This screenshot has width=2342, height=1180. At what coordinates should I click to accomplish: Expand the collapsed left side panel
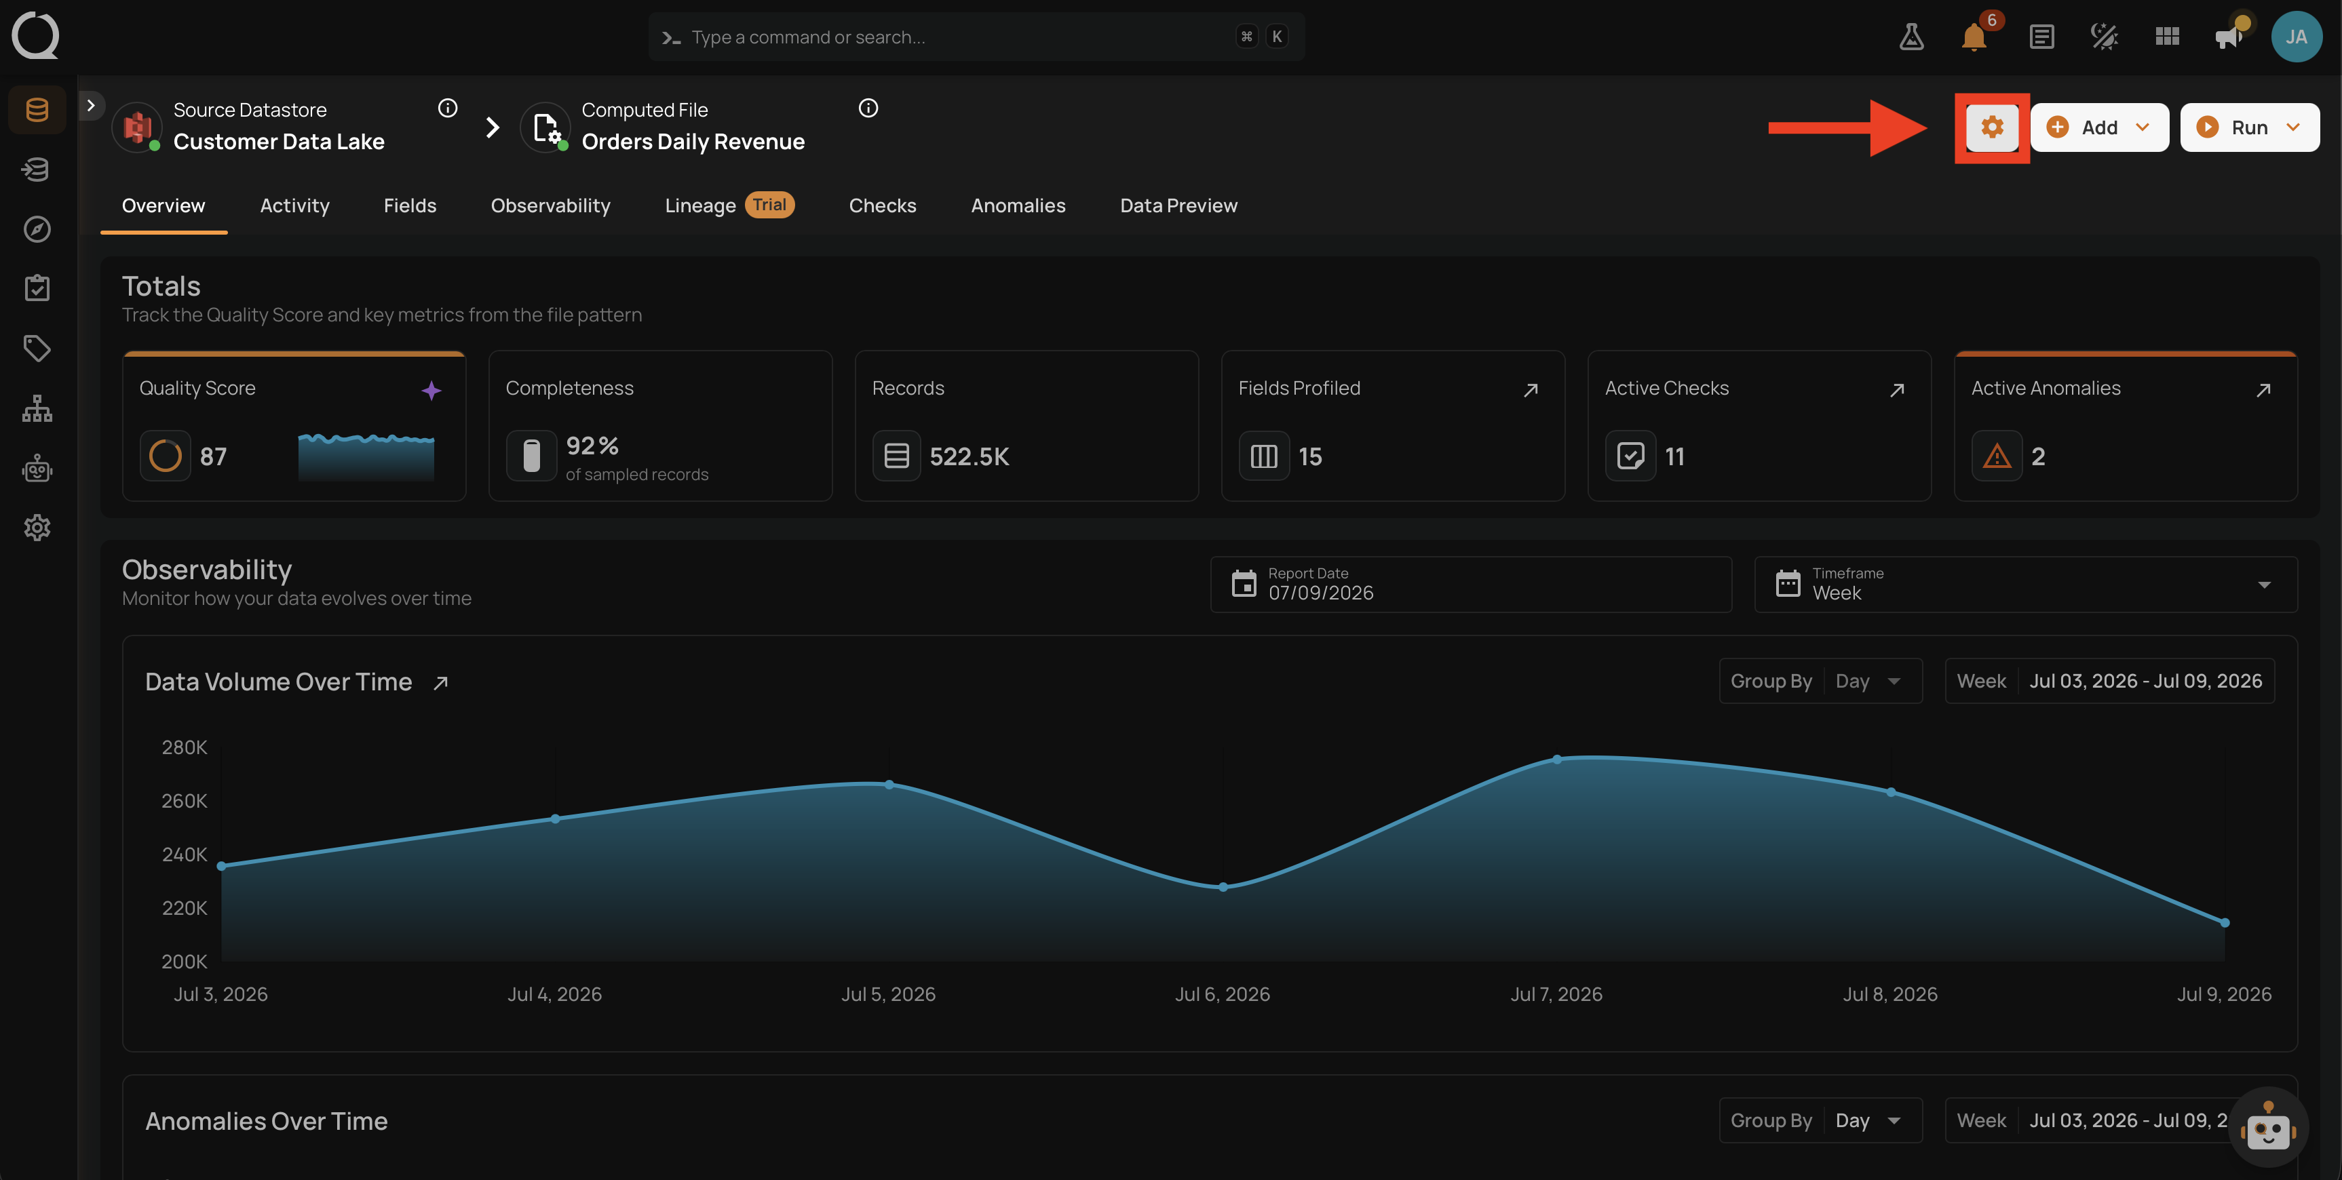[91, 106]
